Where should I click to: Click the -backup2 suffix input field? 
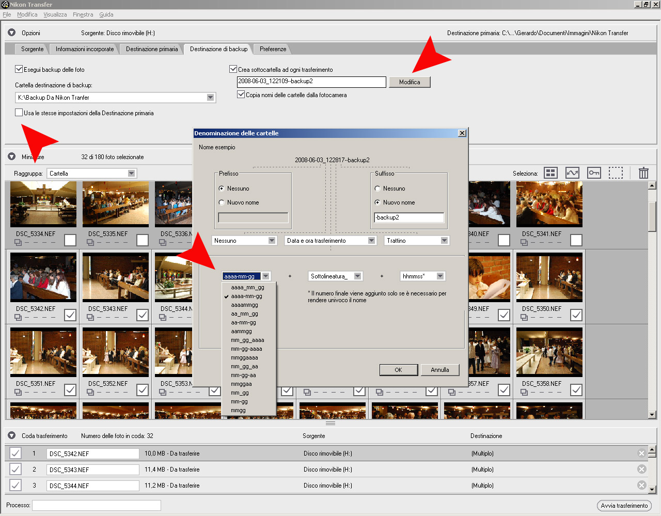point(409,217)
